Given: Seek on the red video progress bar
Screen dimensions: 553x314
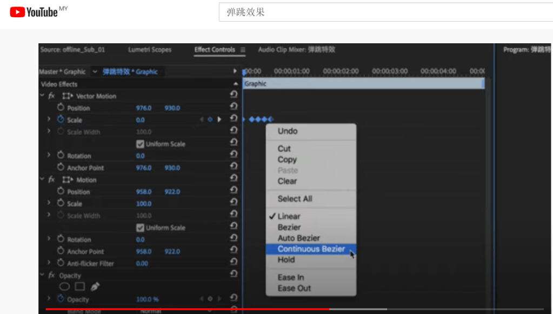Looking at the screenshot, I should click(216, 309).
